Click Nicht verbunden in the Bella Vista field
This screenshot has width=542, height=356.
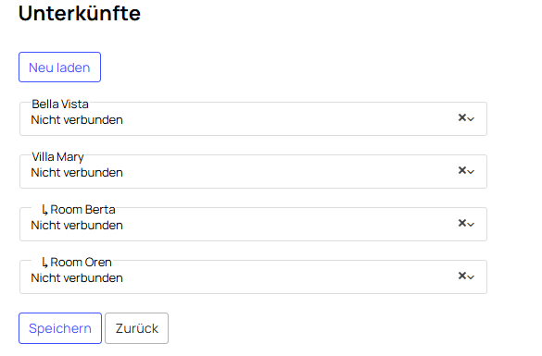(x=77, y=120)
